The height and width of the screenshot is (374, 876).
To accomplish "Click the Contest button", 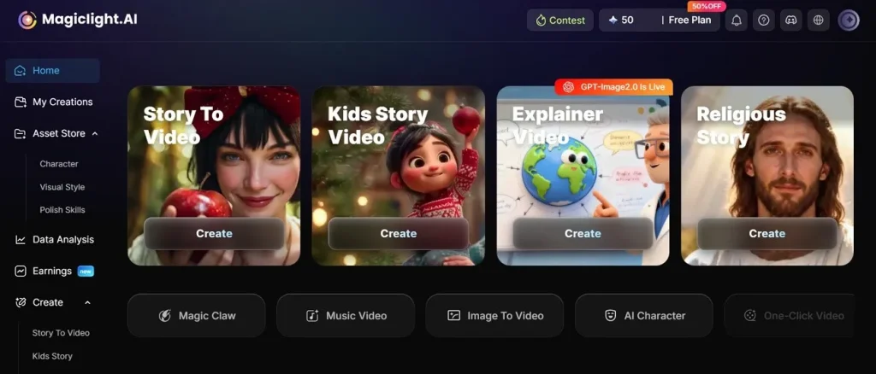I will coord(560,20).
